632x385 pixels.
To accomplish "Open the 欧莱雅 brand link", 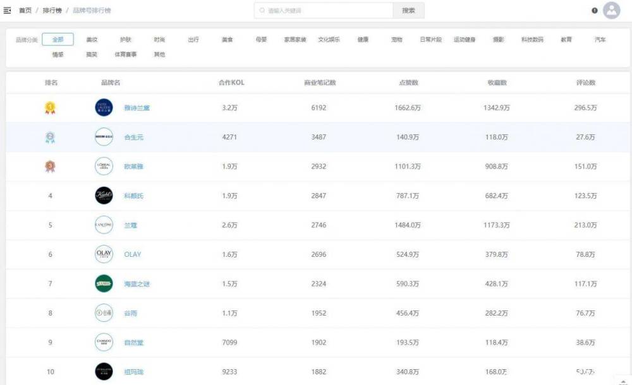I will coord(133,167).
